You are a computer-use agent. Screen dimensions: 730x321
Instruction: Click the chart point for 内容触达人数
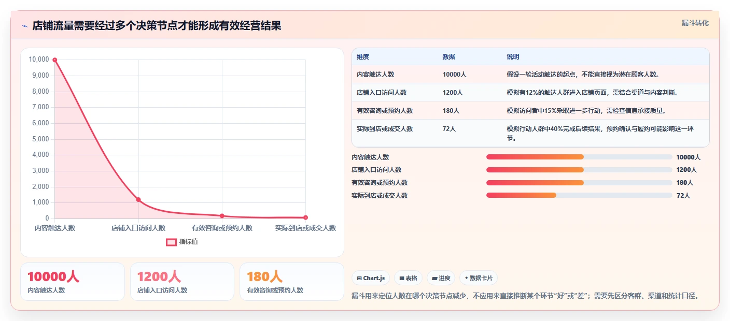pos(55,60)
